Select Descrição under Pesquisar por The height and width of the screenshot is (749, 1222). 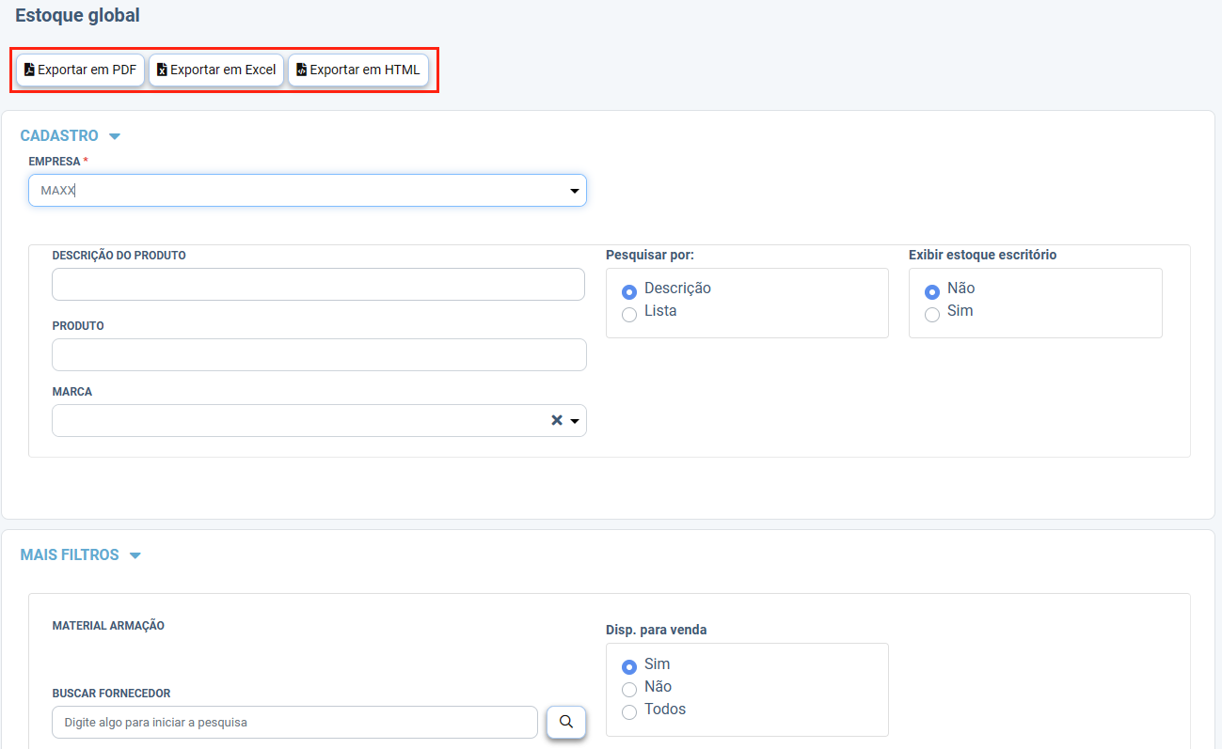[629, 292]
